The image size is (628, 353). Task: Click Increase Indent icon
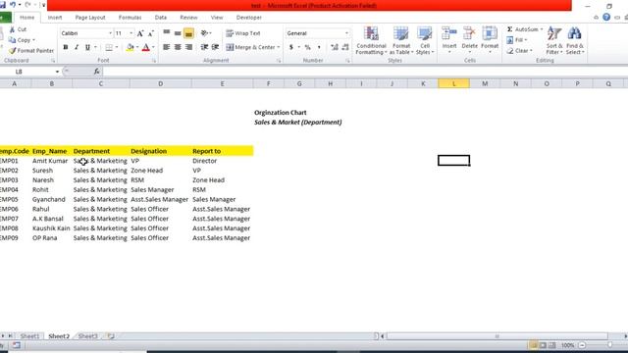pyautogui.click(x=215, y=47)
